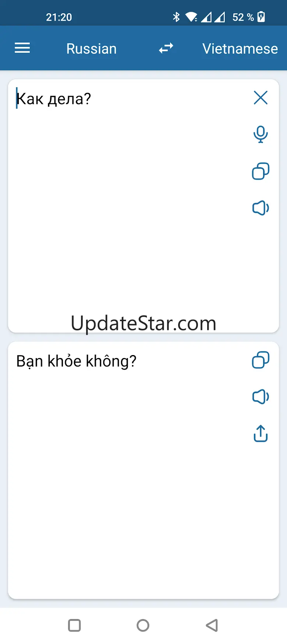287x643 pixels.
Task: Open the hamburger menu
Action: pos(22,48)
